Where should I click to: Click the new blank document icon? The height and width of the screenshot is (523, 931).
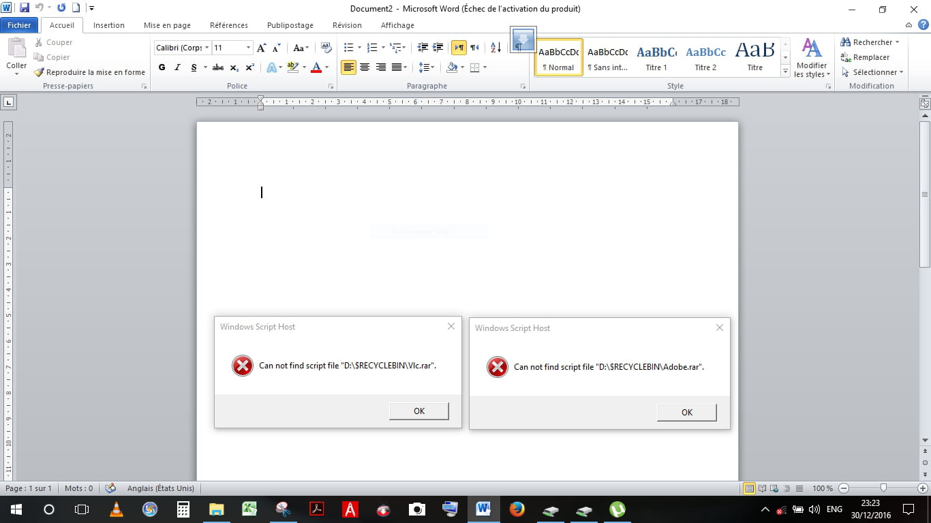tap(76, 8)
